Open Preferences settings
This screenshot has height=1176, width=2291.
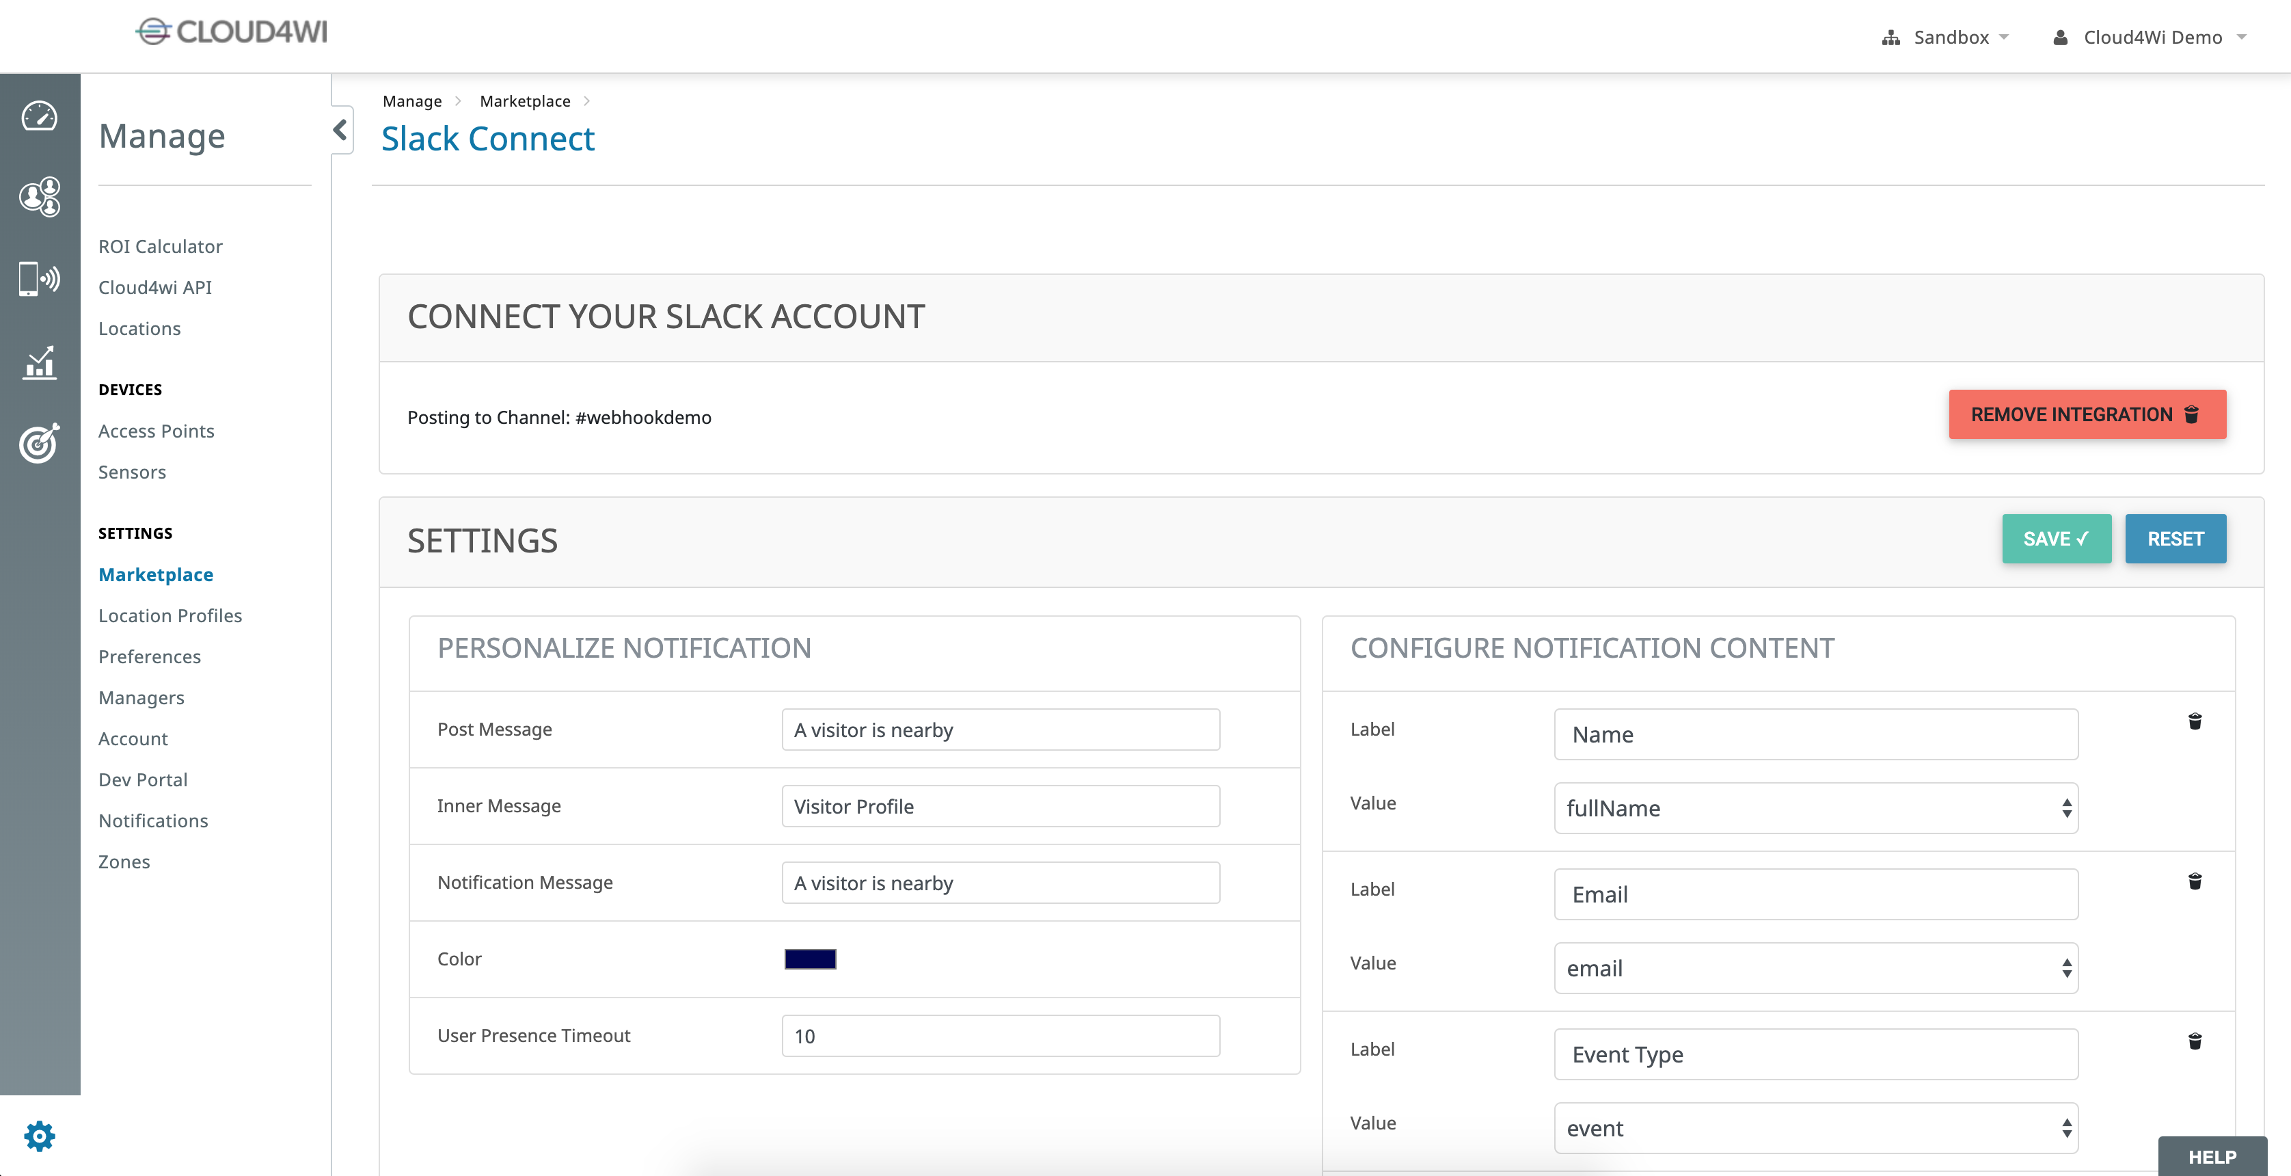150,656
